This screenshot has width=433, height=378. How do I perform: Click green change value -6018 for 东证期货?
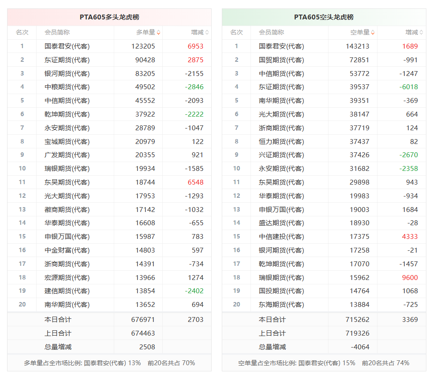(x=408, y=87)
